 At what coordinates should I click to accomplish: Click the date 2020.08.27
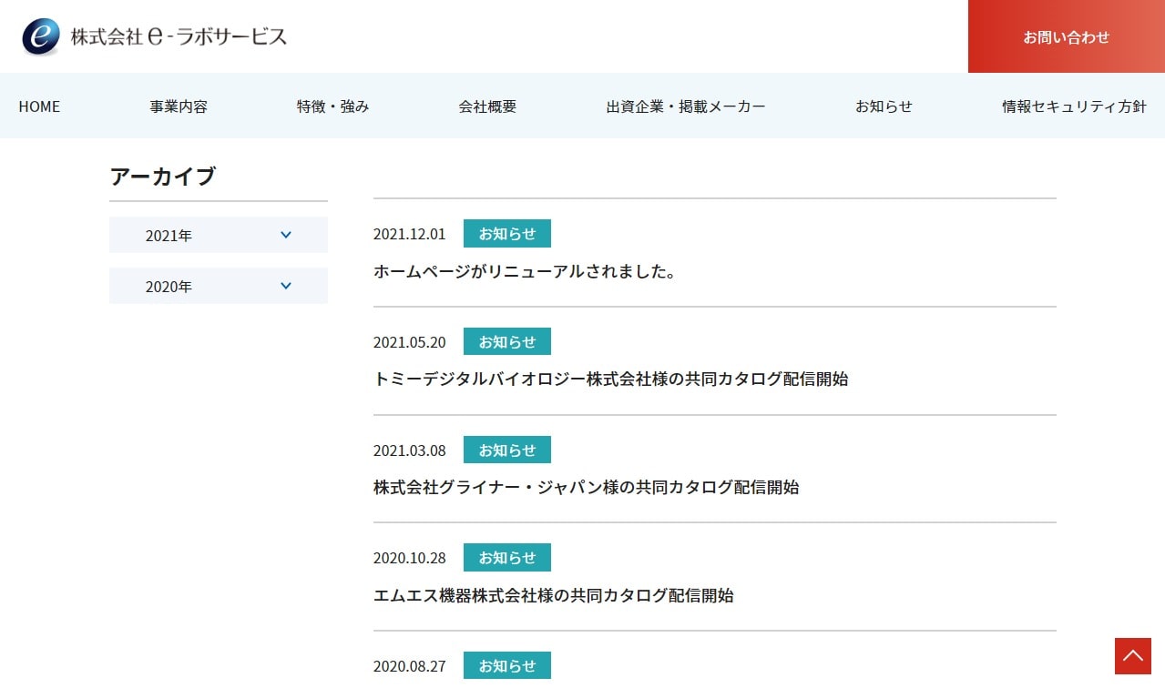[x=410, y=666]
